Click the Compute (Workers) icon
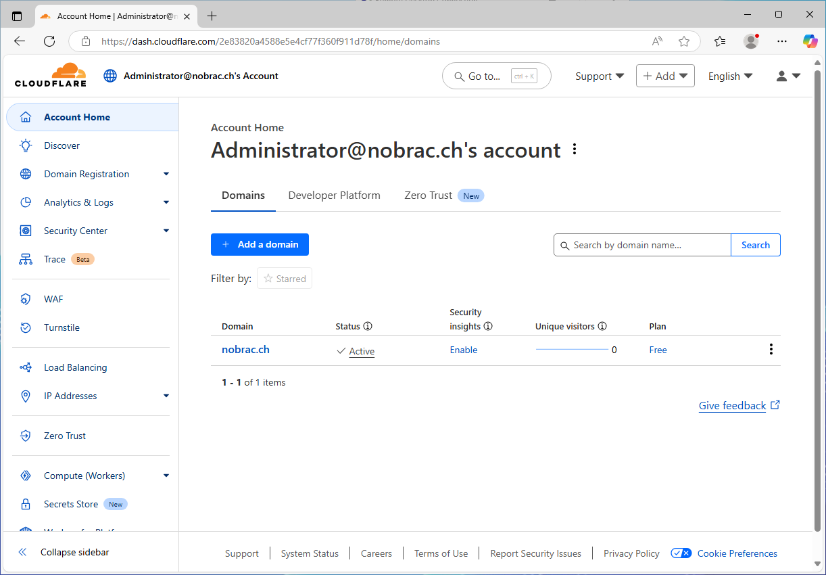This screenshot has height=575, width=826. click(x=26, y=476)
